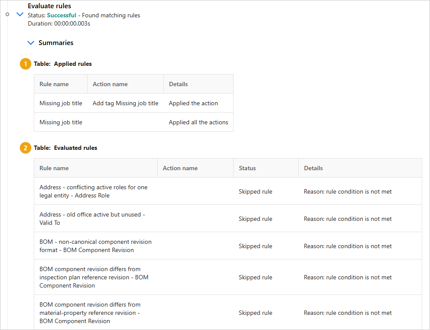Click the Duration 00:00:00.003s text
This screenshot has height=330, width=430.
[x=59, y=23]
